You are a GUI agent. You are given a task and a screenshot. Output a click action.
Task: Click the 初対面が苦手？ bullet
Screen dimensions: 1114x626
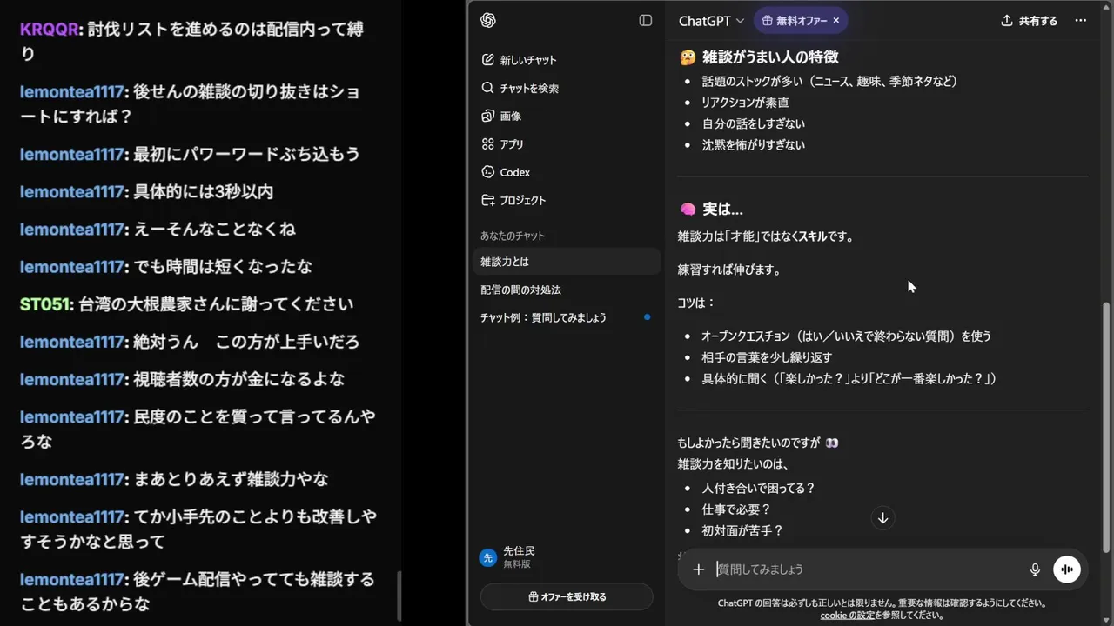[x=742, y=530]
